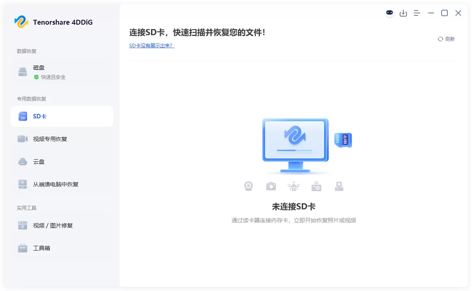Open the AI assistant robot icon

[x=389, y=13]
